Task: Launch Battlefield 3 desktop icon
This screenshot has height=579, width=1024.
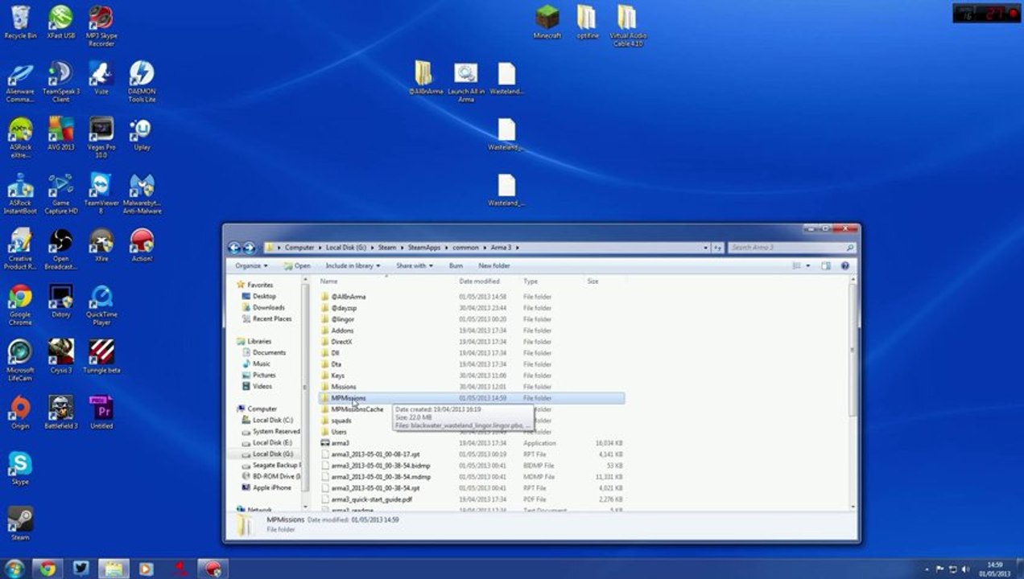Action: point(60,413)
